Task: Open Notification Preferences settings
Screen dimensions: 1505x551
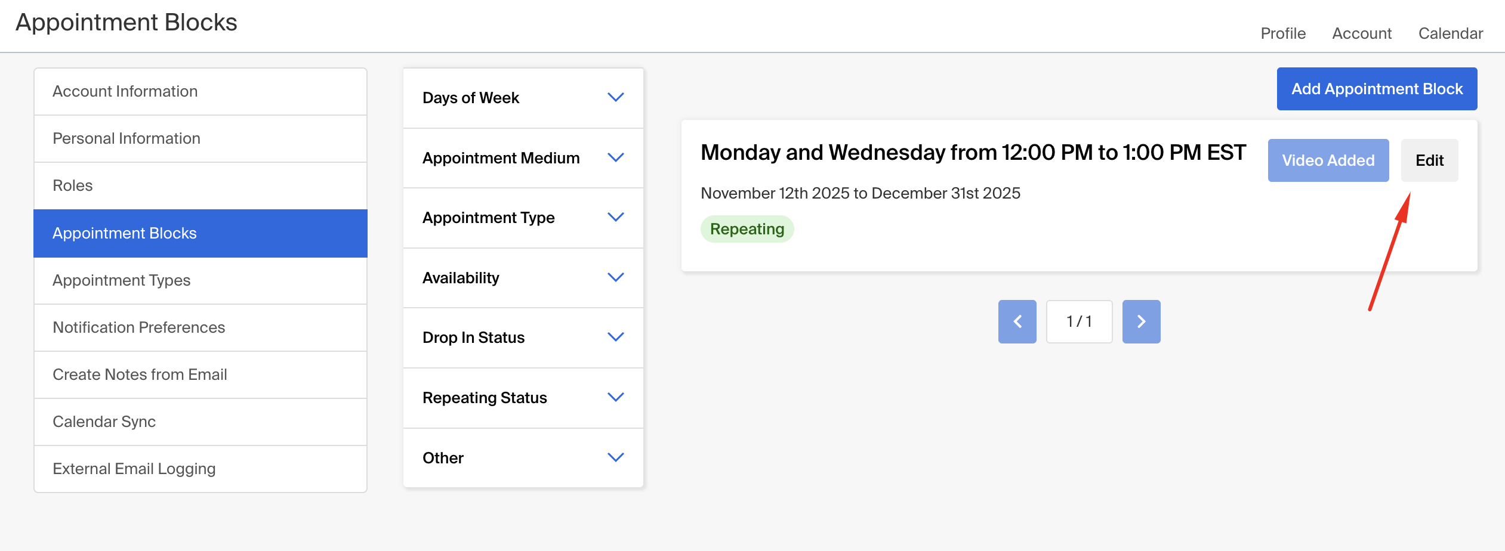Action: pos(201,327)
